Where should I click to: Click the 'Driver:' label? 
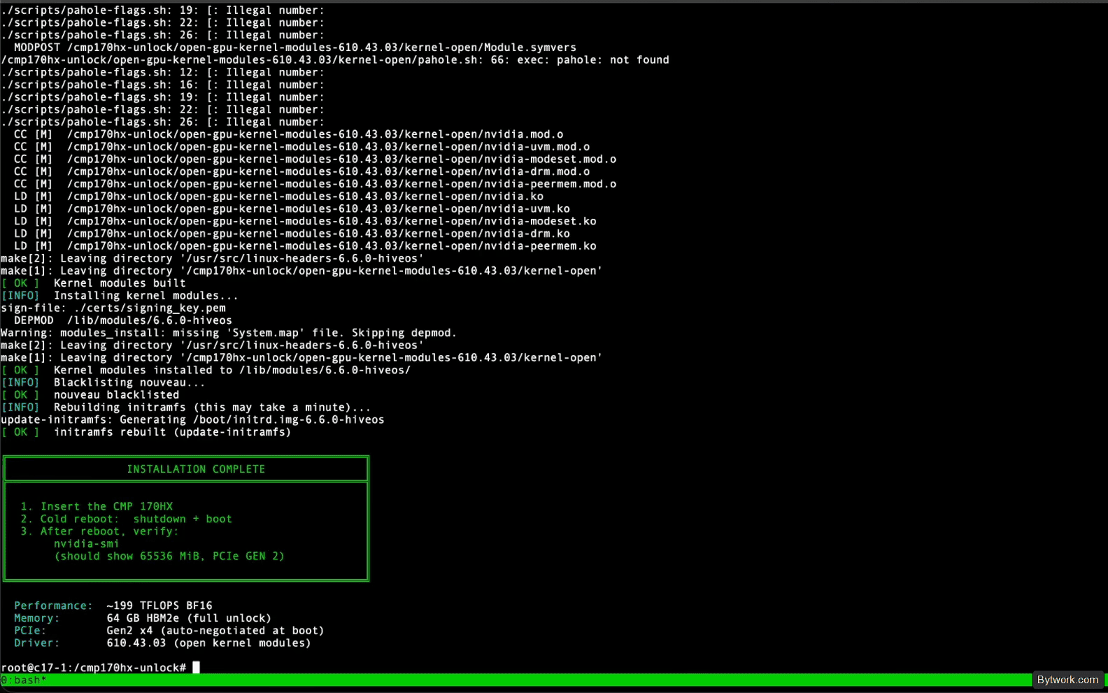[37, 643]
